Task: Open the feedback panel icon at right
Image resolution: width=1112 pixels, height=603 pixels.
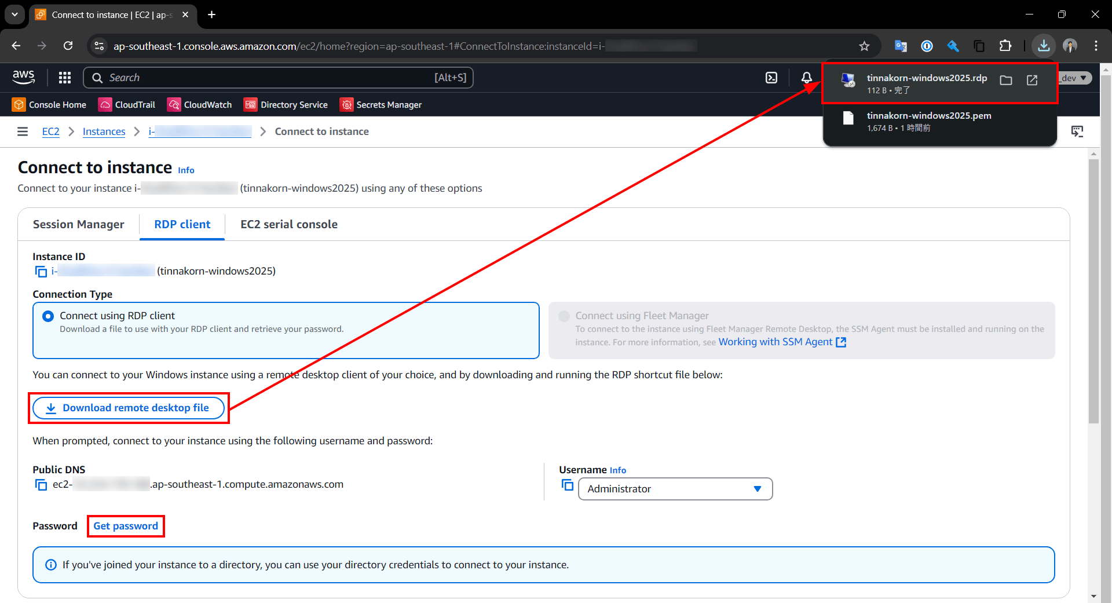Action: [1077, 131]
